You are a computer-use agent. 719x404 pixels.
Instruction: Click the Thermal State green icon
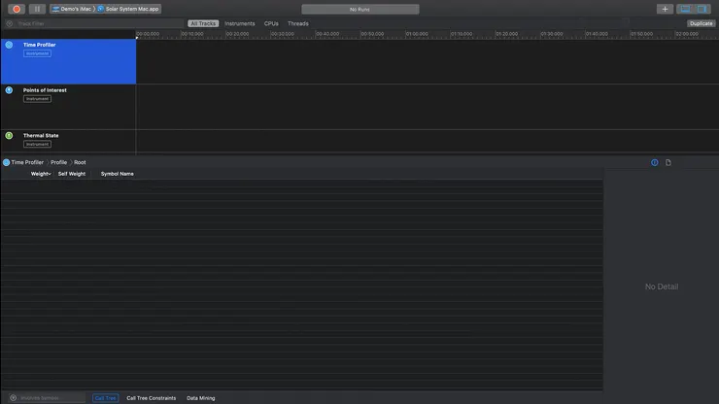point(9,136)
